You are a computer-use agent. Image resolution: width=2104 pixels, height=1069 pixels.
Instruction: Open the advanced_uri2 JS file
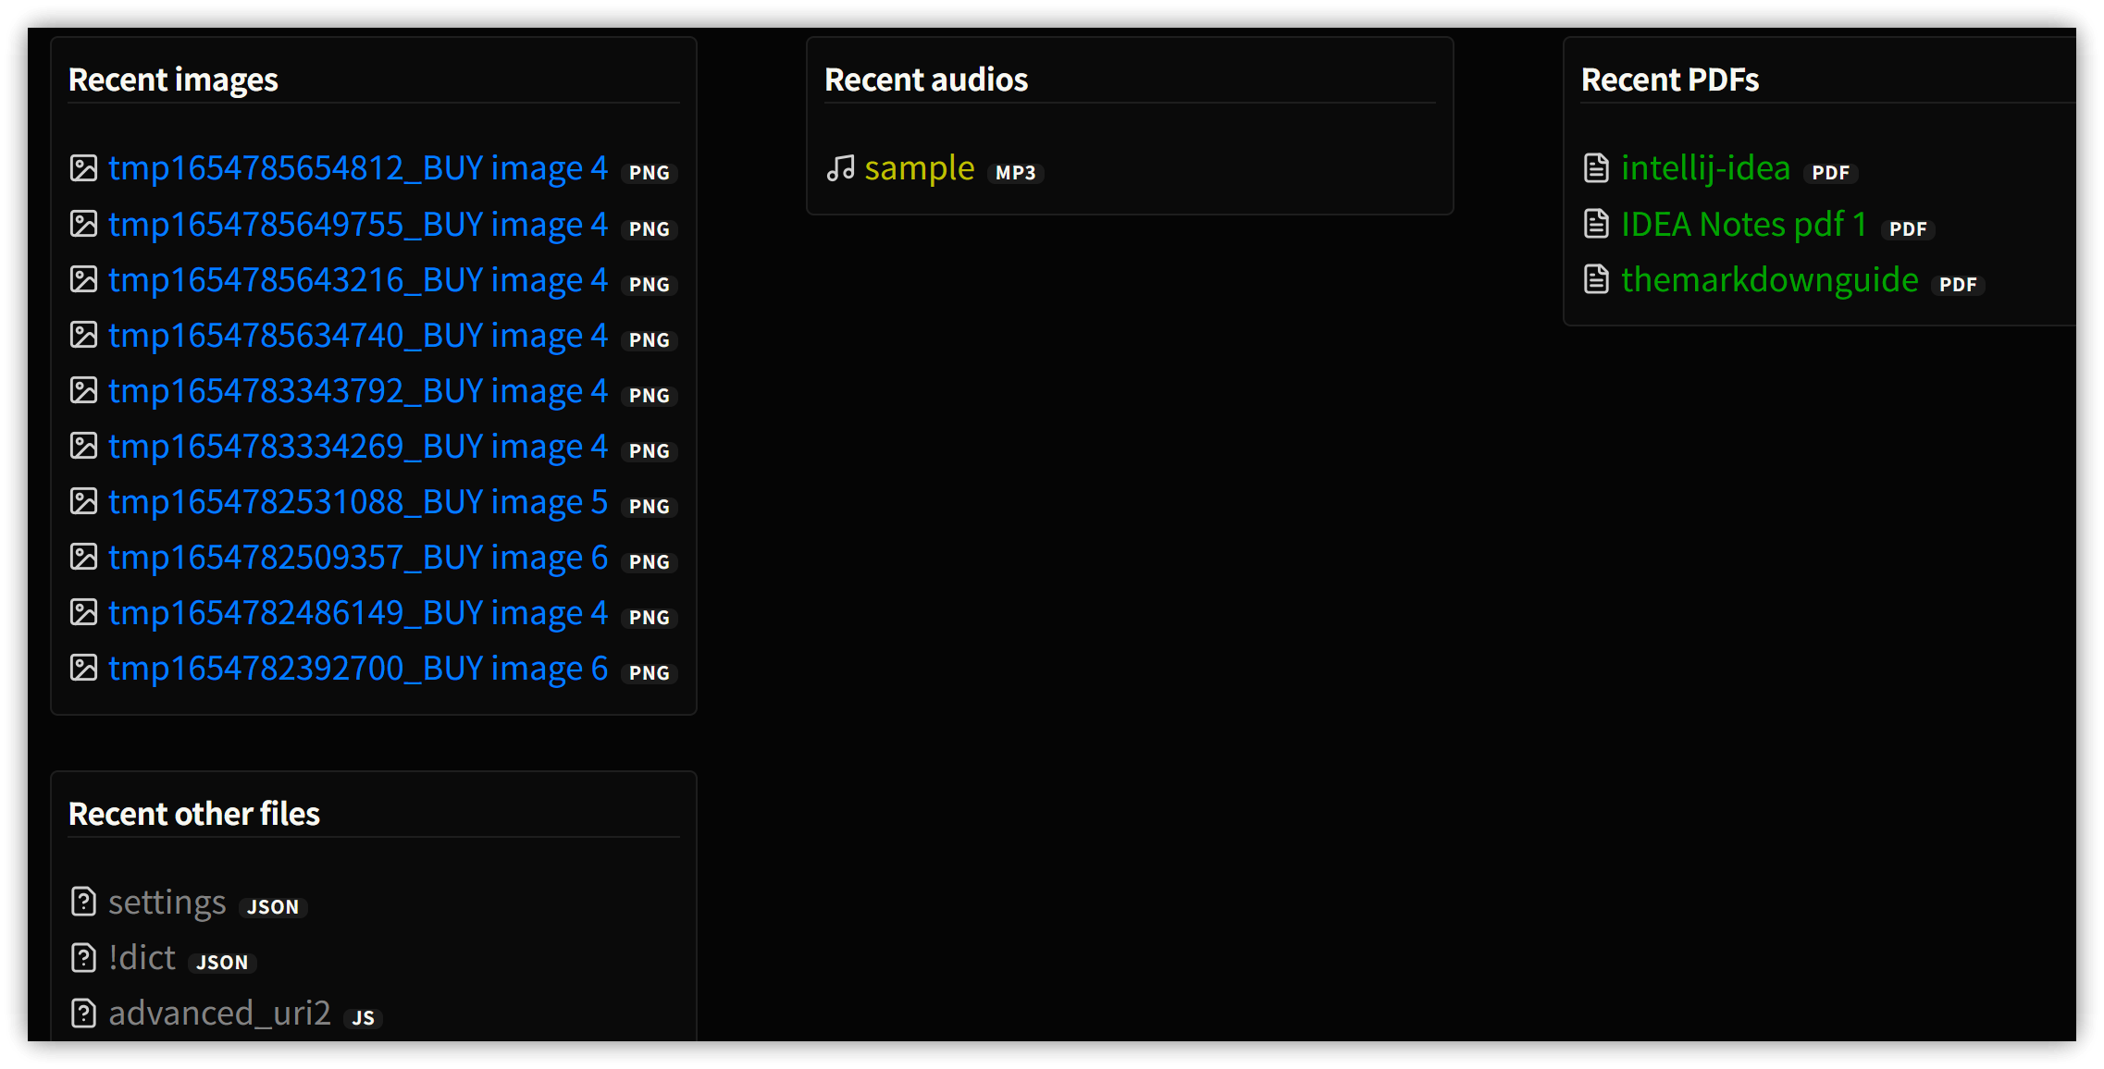coord(219,1014)
